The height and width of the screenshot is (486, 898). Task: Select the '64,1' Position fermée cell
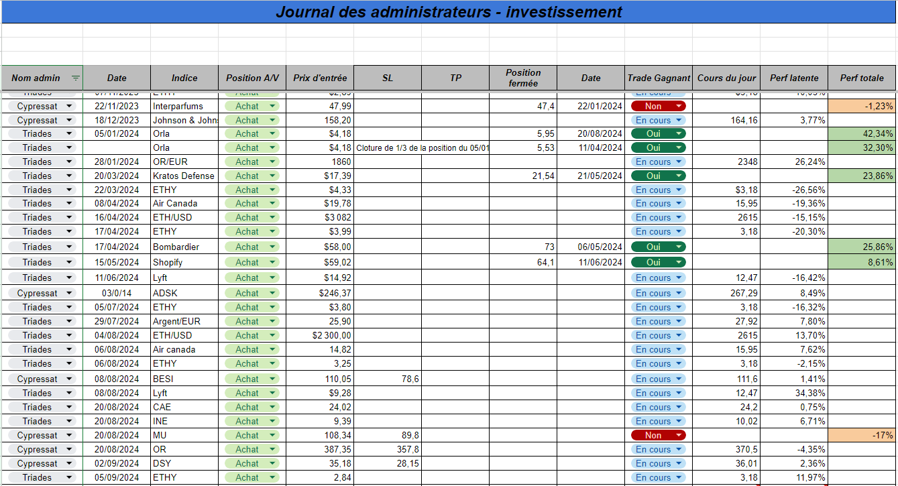[523, 262]
